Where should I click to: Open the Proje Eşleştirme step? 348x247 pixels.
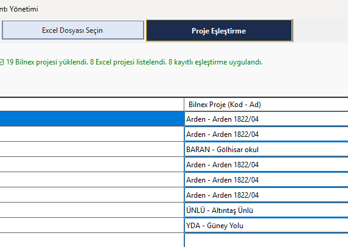[219, 30]
